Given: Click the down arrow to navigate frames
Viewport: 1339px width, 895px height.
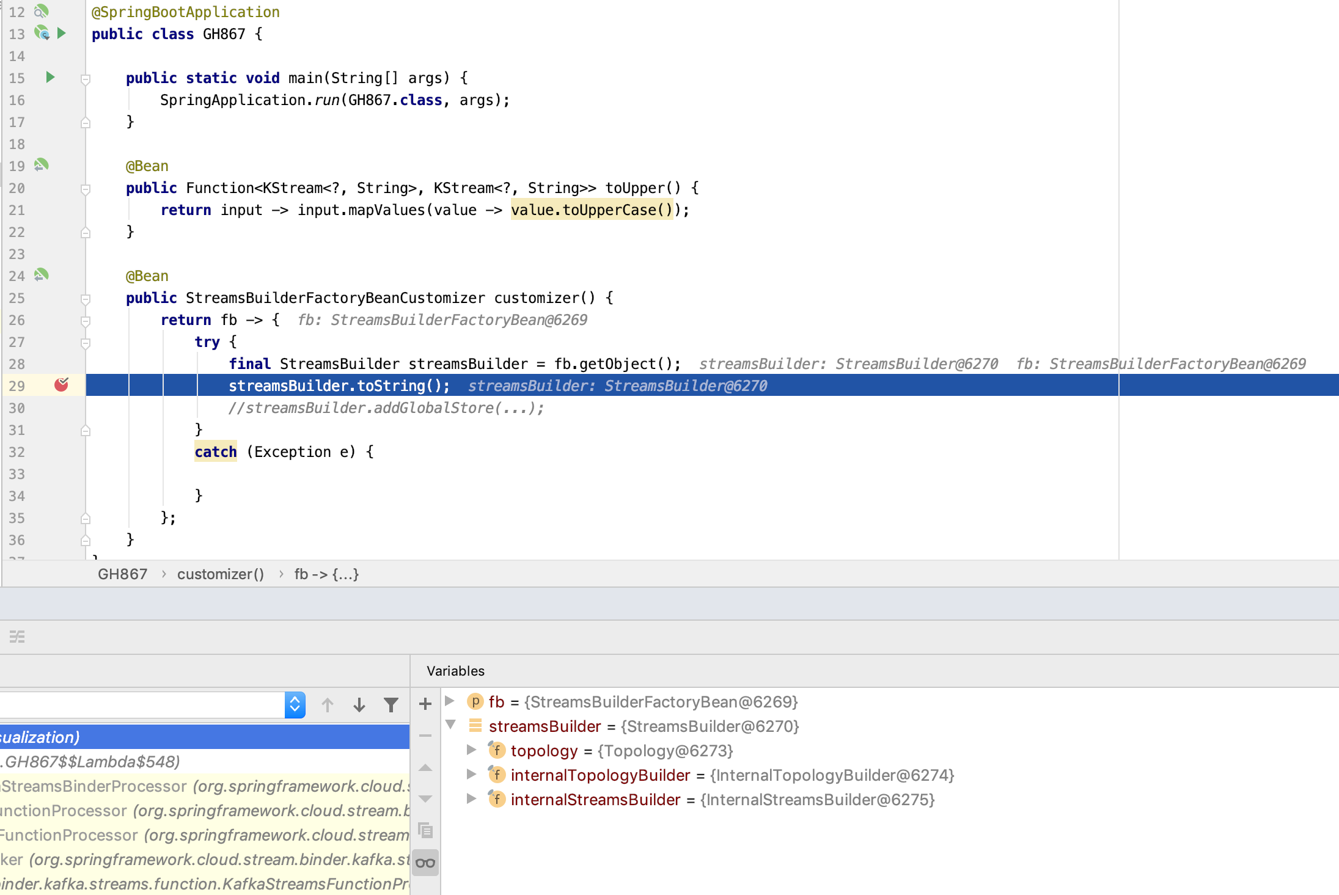Looking at the screenshot, I should (359, 704).
